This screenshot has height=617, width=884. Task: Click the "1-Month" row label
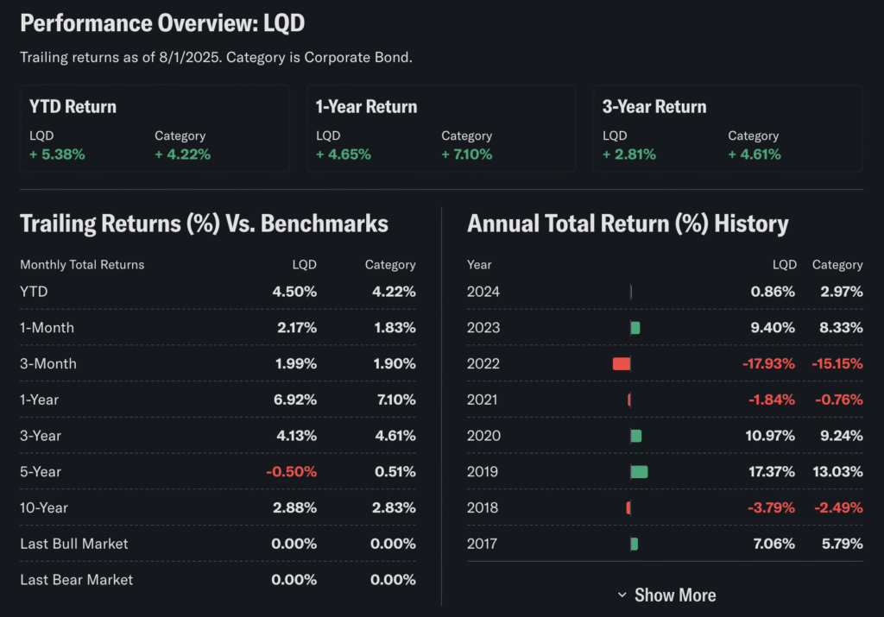coord(47,328)
